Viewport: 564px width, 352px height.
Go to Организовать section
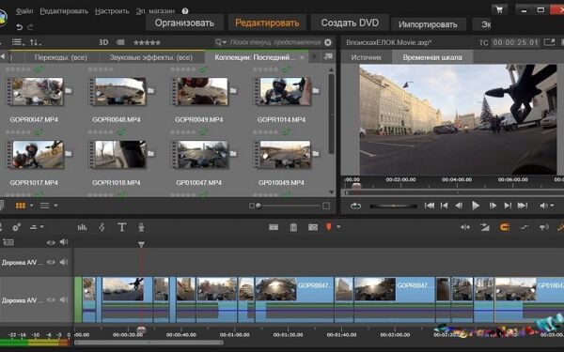184,23
